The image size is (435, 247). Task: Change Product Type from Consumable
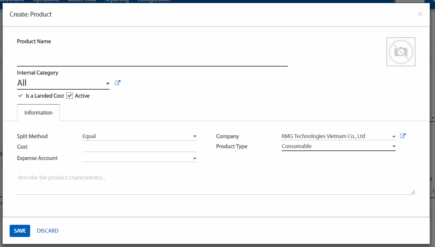pyautogui.click(x=338, y=146)
